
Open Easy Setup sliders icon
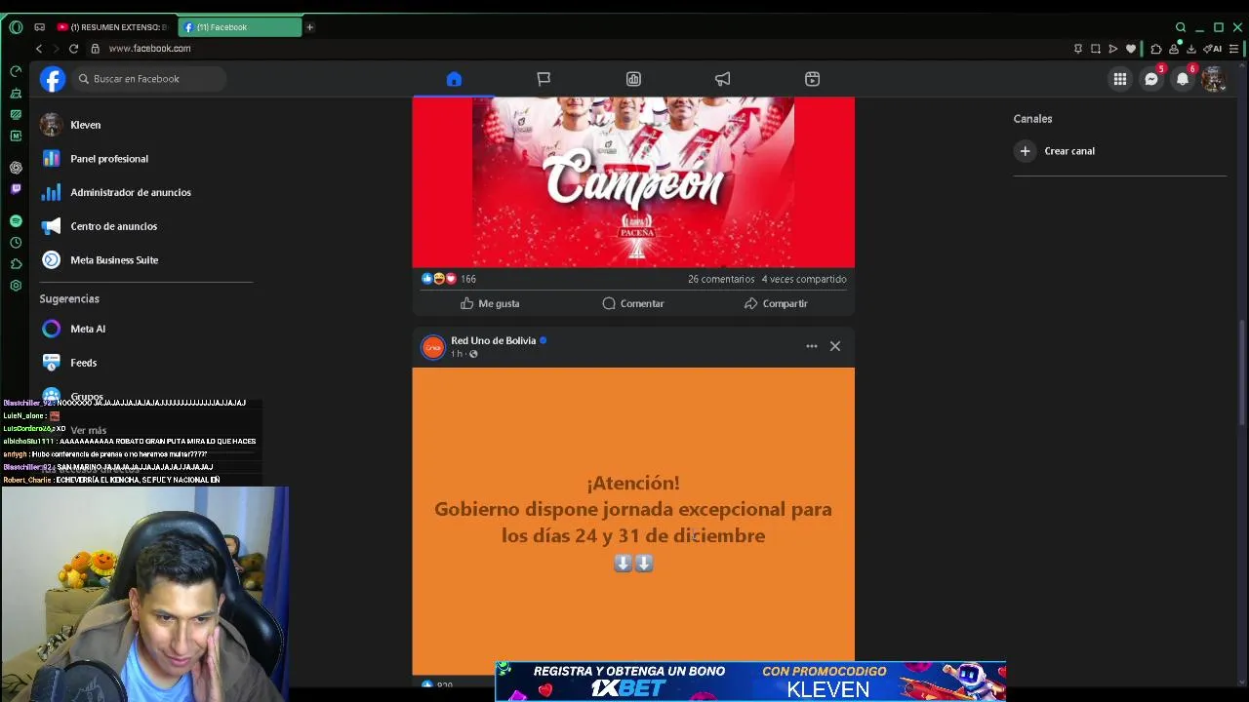pos(1235,49)
